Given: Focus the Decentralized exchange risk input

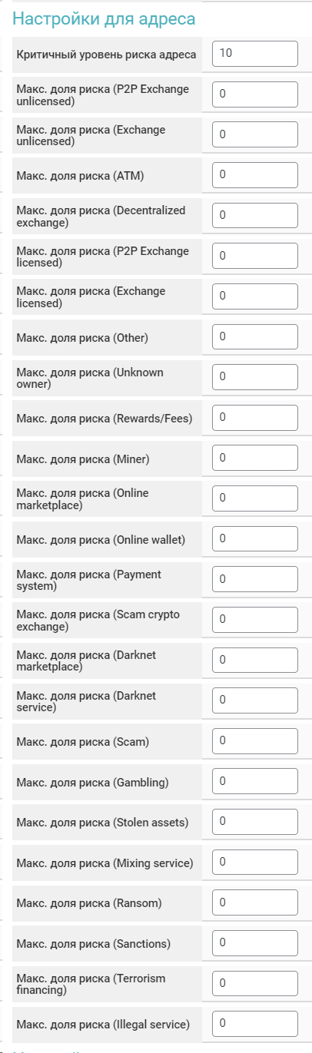Looking at the screenshot, I should 254,216.
